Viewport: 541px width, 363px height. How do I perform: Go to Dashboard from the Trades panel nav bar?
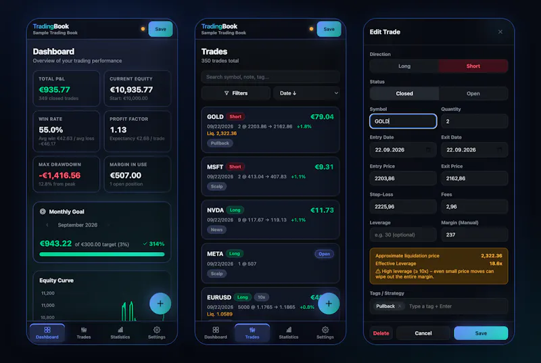pos(216,333)
